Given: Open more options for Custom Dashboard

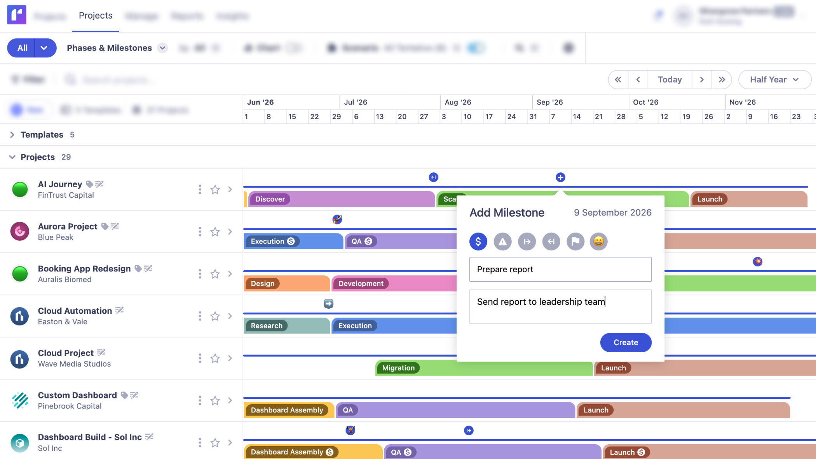Looking at the screenshot, I should coord(200,400).
